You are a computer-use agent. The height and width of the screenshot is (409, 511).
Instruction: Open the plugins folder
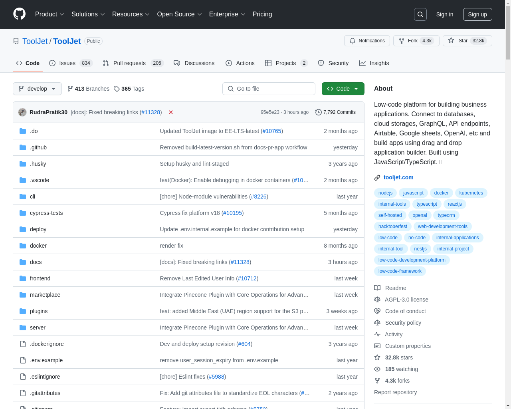pyautogui.click(x=39, y=311)
